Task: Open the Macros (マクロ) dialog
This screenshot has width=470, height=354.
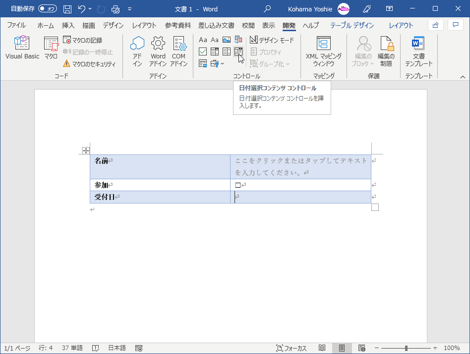Action: pos(51,48)
